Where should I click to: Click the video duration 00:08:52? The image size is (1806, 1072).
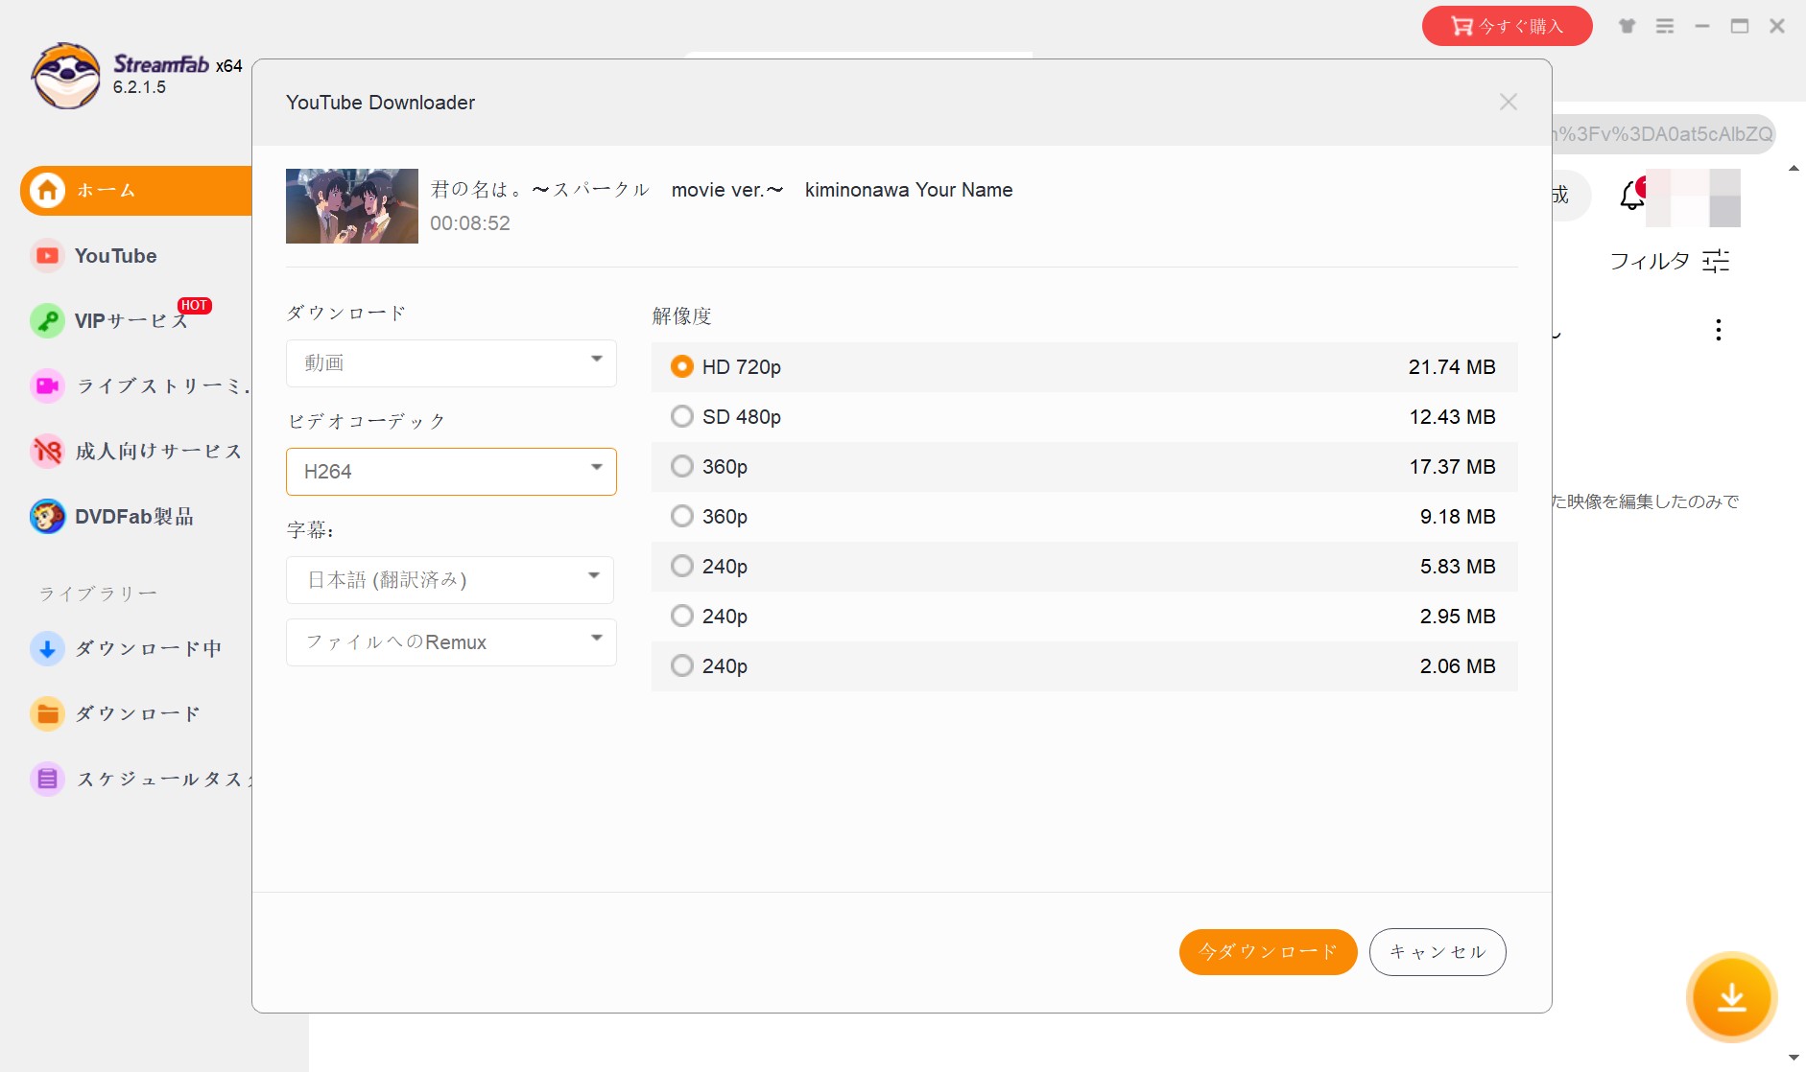pos(470,223)
